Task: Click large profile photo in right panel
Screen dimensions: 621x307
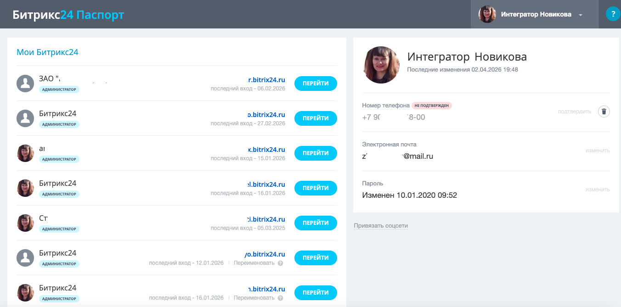Action: click(381, 65)
